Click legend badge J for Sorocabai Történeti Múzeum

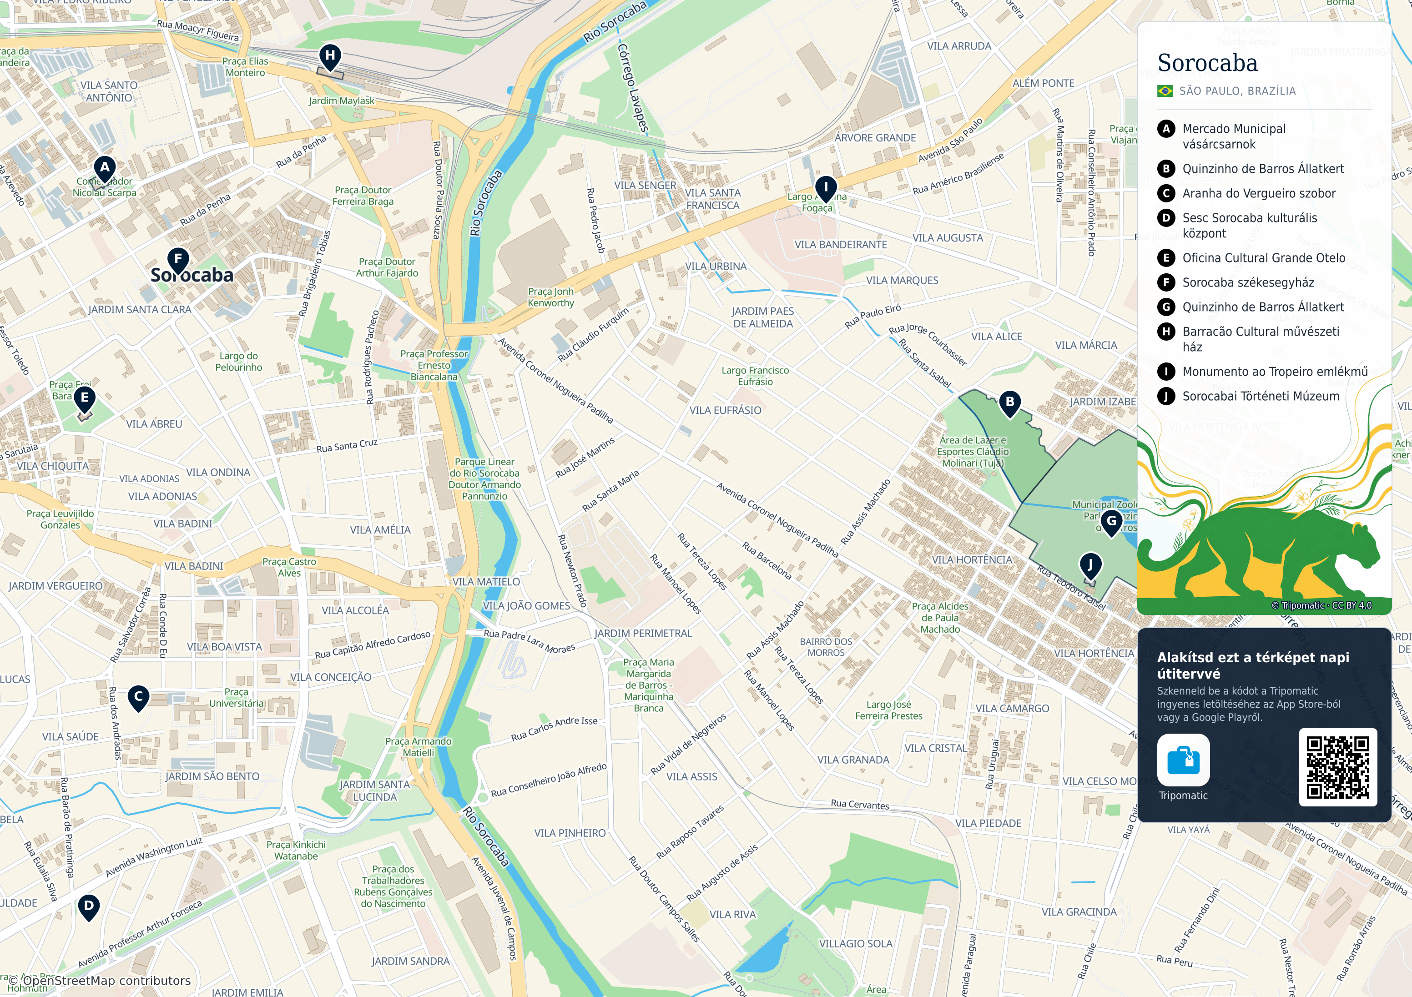coord(1166,397)
